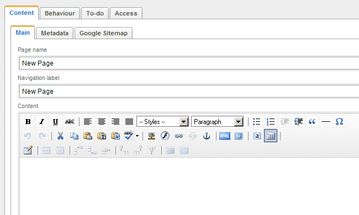Screen dimensions: 359x215
Task: Paste from Word
Action: pyautogui.click(x=115, y=136)
